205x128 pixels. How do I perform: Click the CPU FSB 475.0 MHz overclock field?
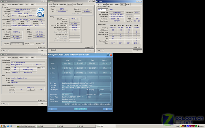point(86,88)
